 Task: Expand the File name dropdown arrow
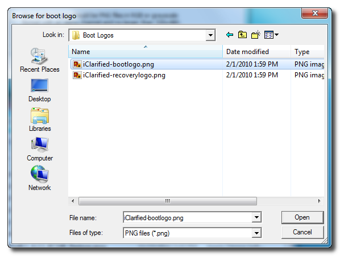[257, 217]
